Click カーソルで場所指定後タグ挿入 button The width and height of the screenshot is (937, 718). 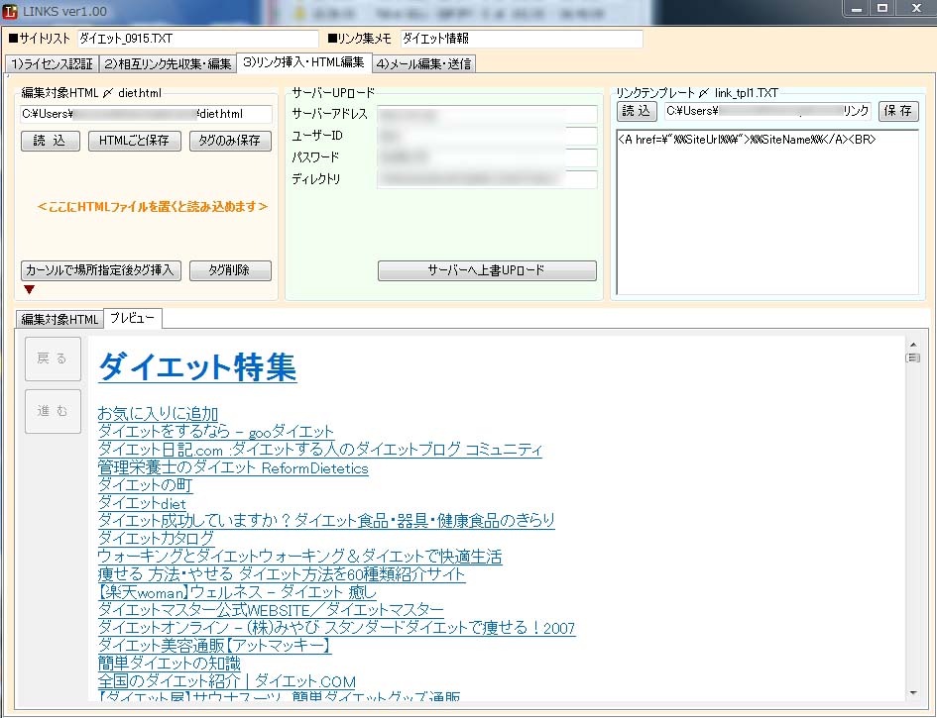[x=101, y=270]
